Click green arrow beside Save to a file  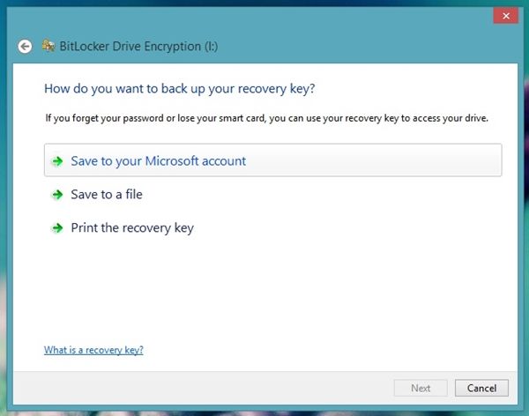57,195
